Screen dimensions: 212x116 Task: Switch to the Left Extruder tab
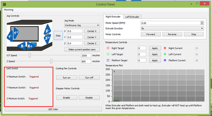coord(132,17)
